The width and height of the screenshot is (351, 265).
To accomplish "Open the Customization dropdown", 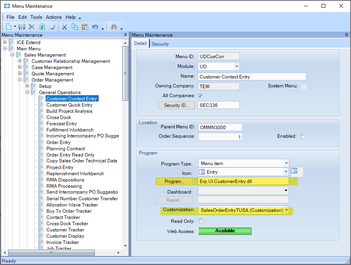I will click(x=286, y=210).
